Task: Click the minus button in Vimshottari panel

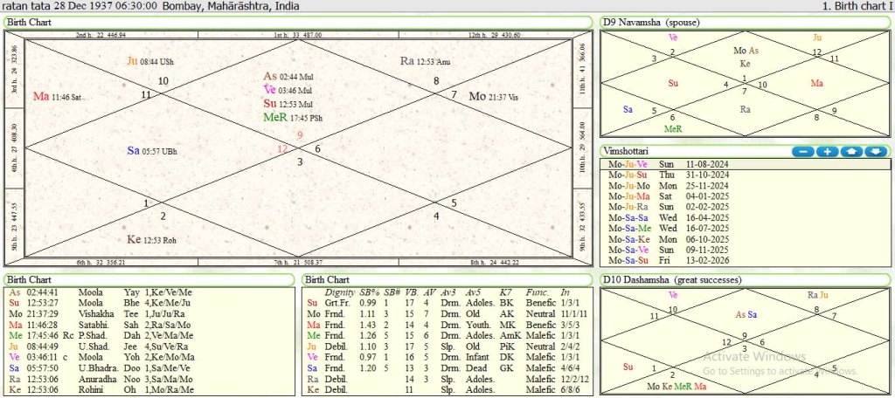Action: 803,152
